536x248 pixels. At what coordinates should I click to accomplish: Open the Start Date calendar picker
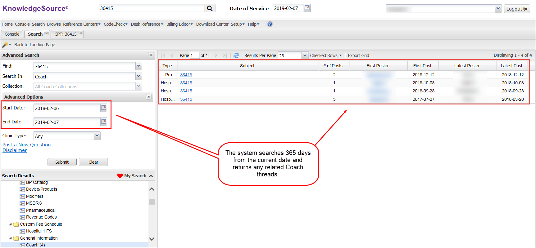(x=104, y=108)
